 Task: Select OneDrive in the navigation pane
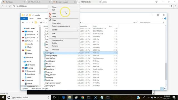tap(29, 57)
